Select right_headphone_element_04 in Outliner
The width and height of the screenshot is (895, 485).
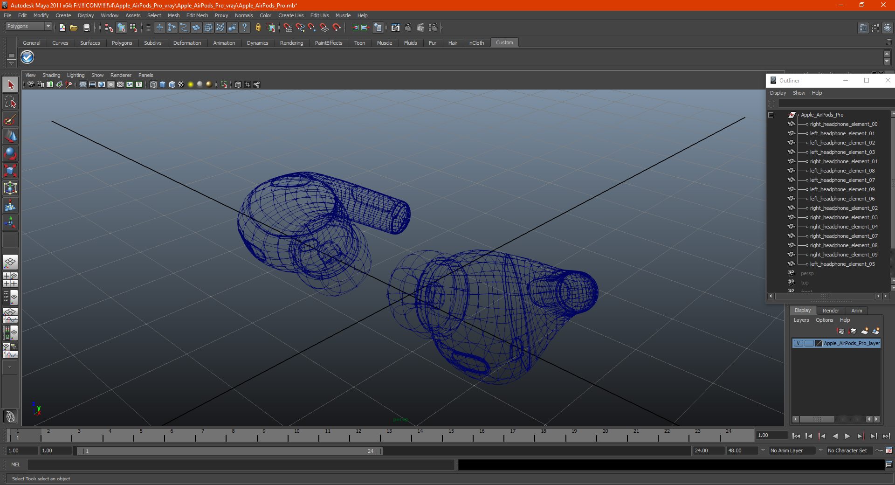coord(843,227)
